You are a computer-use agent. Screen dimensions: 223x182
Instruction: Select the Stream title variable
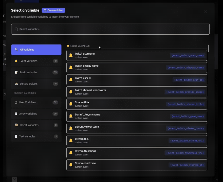pos(137,104)
